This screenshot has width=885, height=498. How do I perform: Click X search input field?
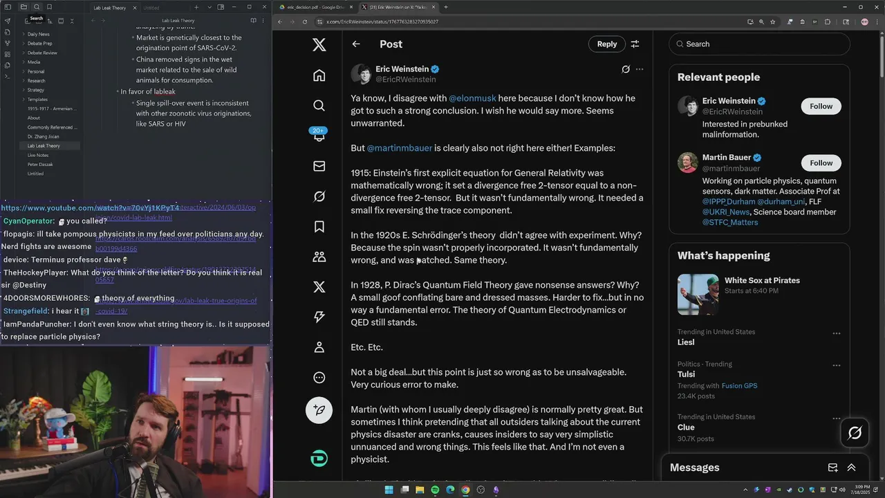coord(759,44)
